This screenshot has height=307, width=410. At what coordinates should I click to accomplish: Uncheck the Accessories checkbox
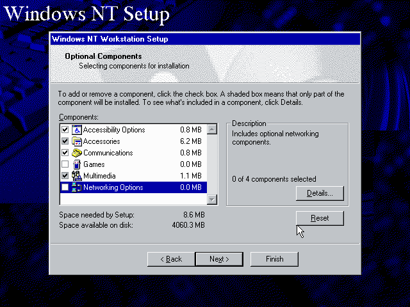click(x=65, y=141)
